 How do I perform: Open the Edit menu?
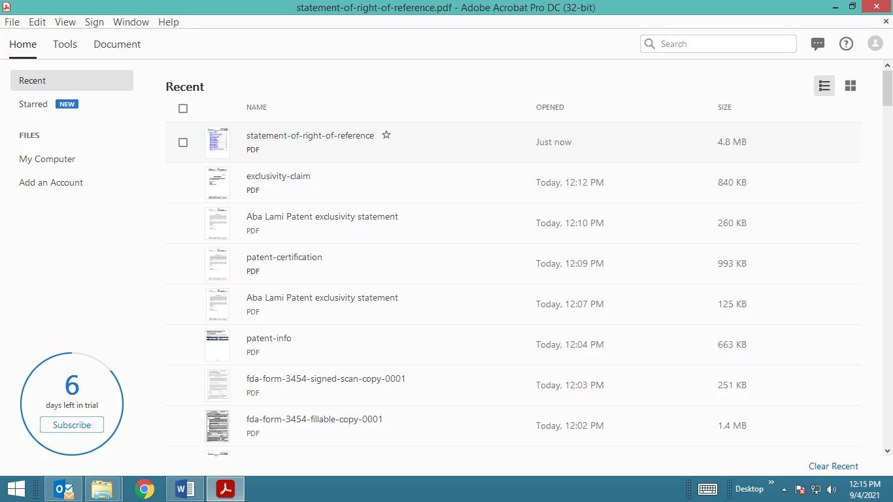pos(37,22)
